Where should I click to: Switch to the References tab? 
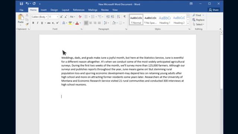click(78, 10)
